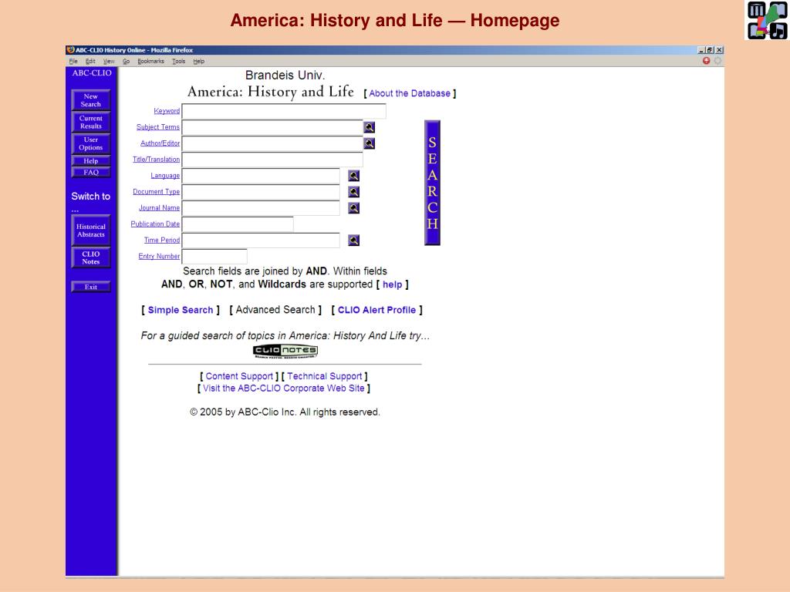Open the About the Database link
This screenshot has width=790, height=592.
410,93
